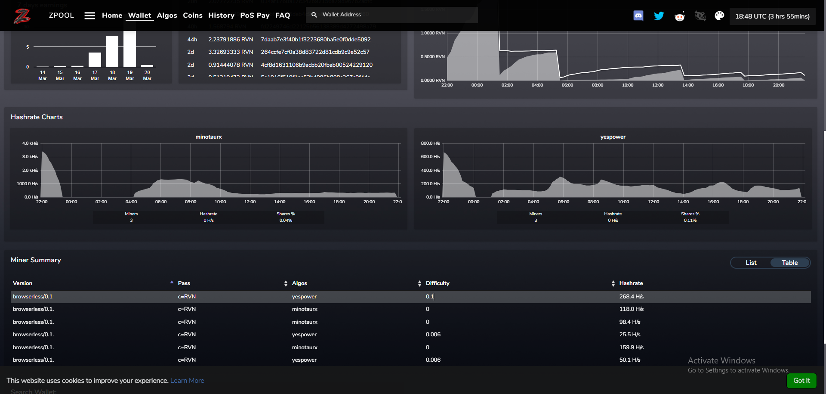Image resolution: width=826 pixels, height=394 pixels.
Task: Click the Miners label under the minotaurx chart
Action: [x=131, y=214]
